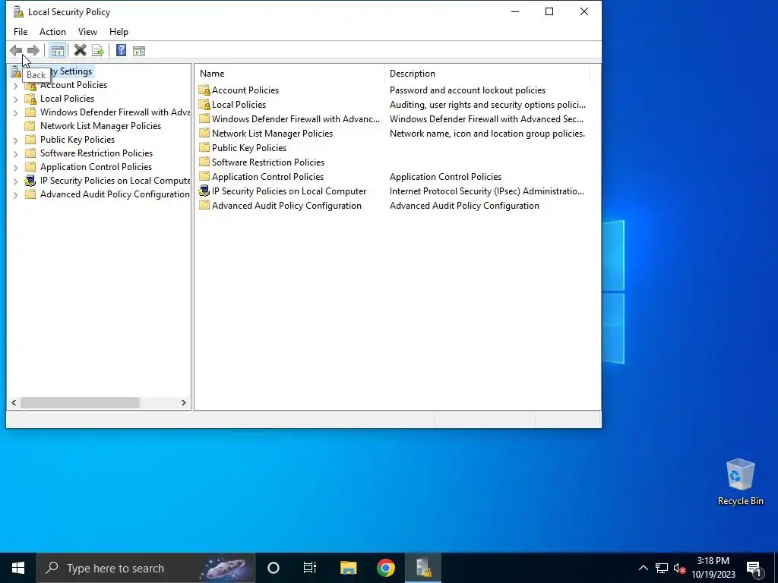778x583 pixels.
Task: Open the File menu
Action: click(21, 32)
